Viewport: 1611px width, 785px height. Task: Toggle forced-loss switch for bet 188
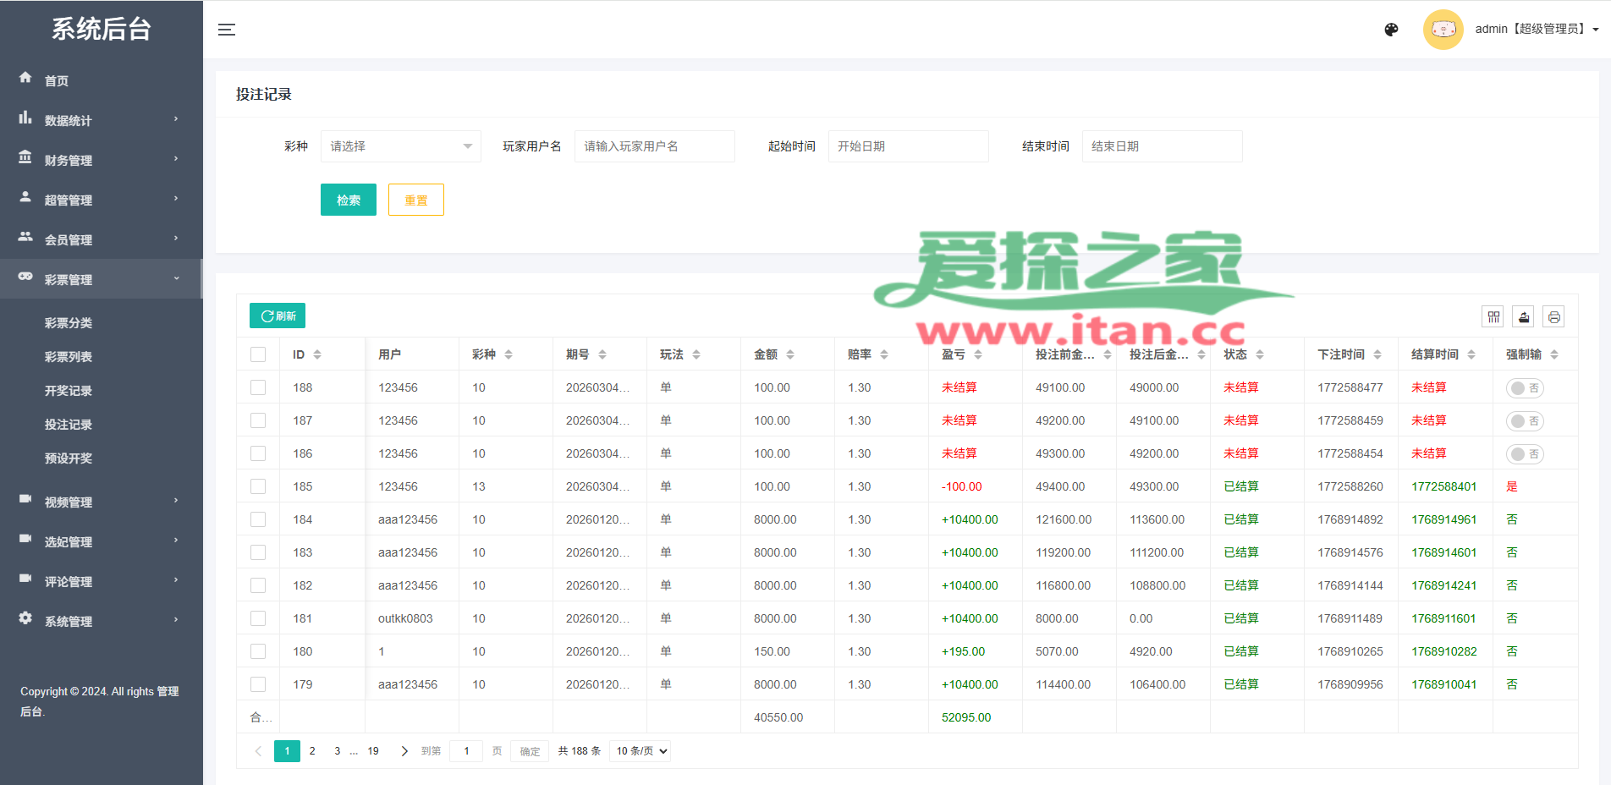[x=1525, y=388]
